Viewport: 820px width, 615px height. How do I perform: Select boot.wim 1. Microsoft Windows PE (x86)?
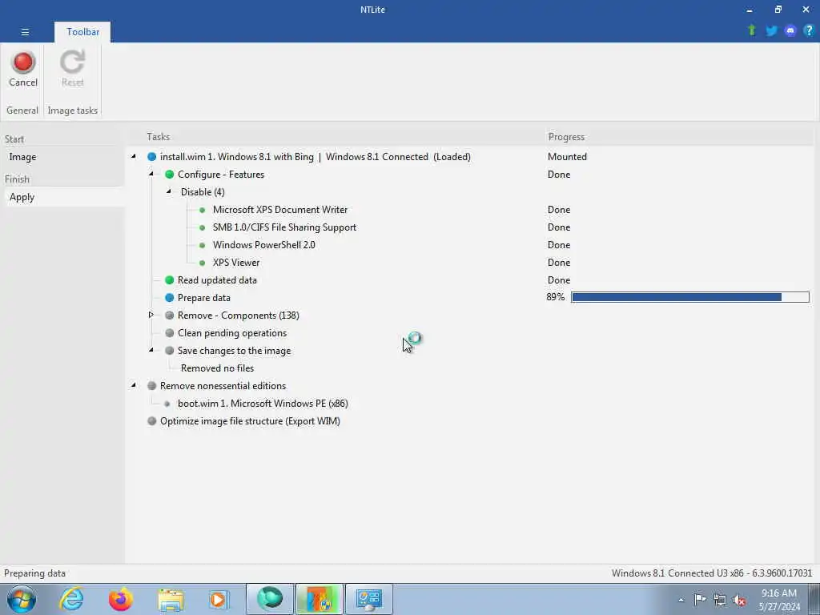point(263,404)
